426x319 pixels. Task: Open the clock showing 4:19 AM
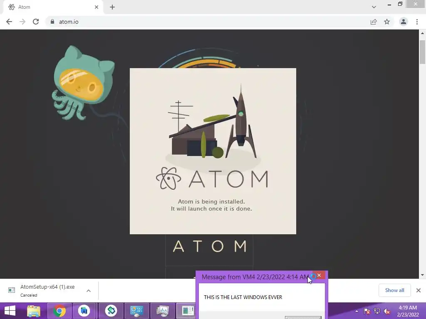408,311
